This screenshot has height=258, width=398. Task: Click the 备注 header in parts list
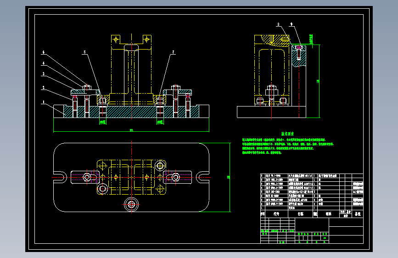pyautogui.click(x=358, y=214)
